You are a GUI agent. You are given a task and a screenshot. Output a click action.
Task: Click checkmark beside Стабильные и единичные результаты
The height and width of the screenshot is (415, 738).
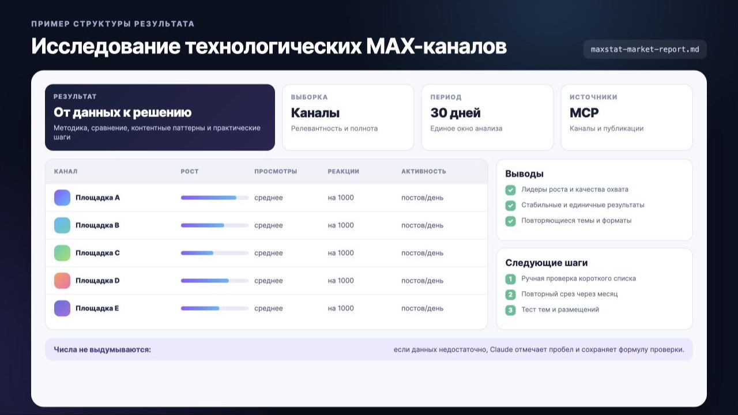tap(510, 205)
